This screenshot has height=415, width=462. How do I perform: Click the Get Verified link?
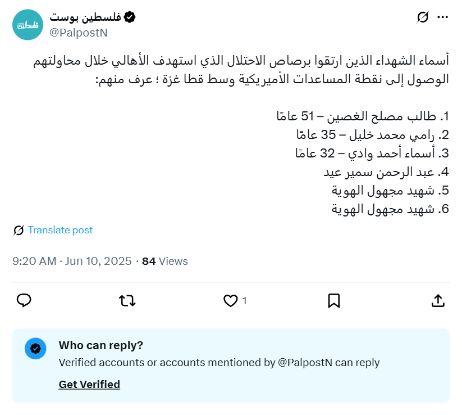tap(89, 385)
